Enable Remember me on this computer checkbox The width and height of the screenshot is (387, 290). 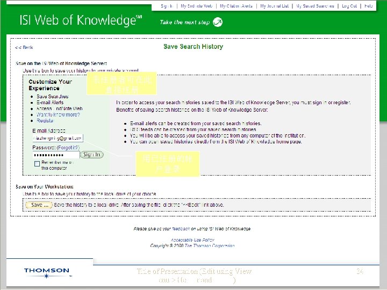[37, 164]
